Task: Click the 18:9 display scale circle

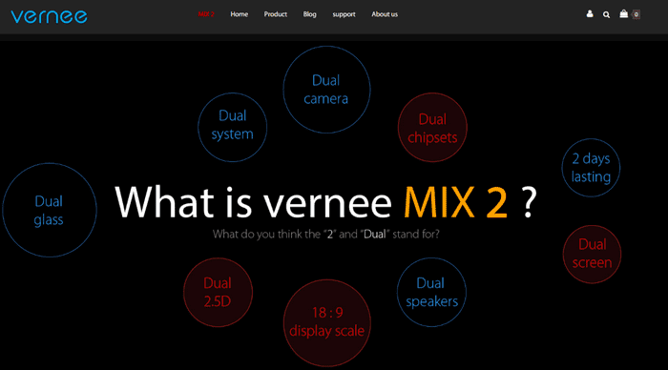Action: coord(326,322)
